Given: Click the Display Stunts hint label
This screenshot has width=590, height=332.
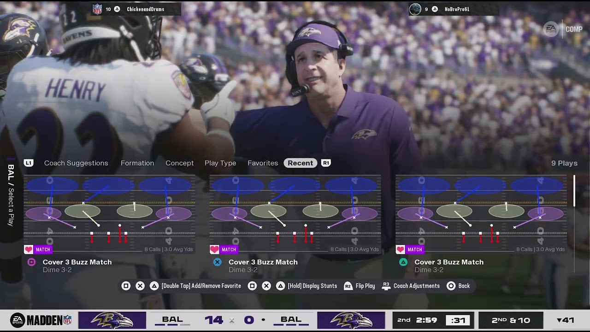Looking at the screenshot, I should coord(312,286).
